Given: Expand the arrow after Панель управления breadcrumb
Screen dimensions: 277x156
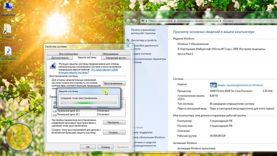Looking at the screenshot, I should point(175,21).
